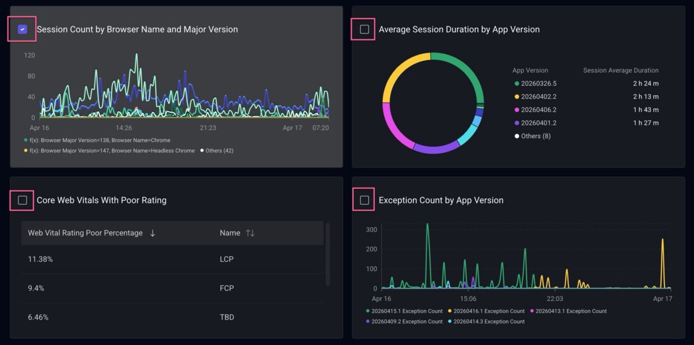This screenshot has height=345, width=694.
Task: Uncheck the Session Count by Browser panel checkbox
Action: 23,29
